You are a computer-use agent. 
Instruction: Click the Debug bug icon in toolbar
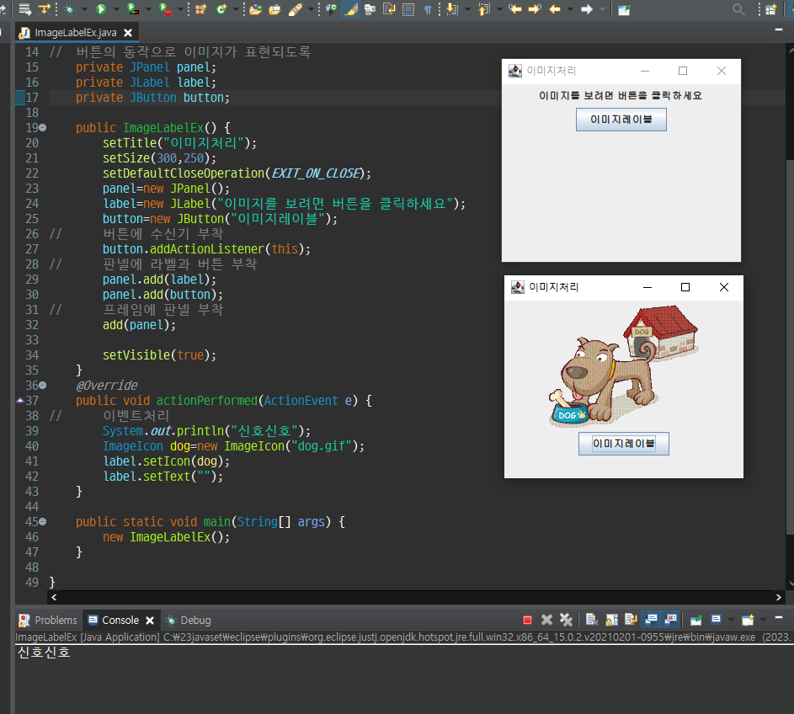coord(69,9)
